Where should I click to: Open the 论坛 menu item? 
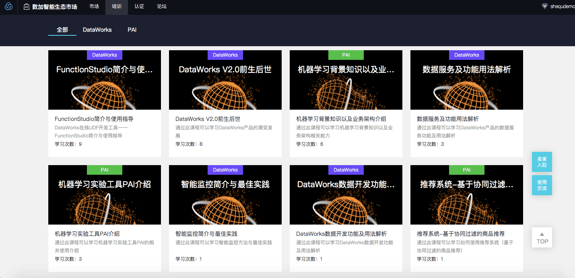click(162, 6)
